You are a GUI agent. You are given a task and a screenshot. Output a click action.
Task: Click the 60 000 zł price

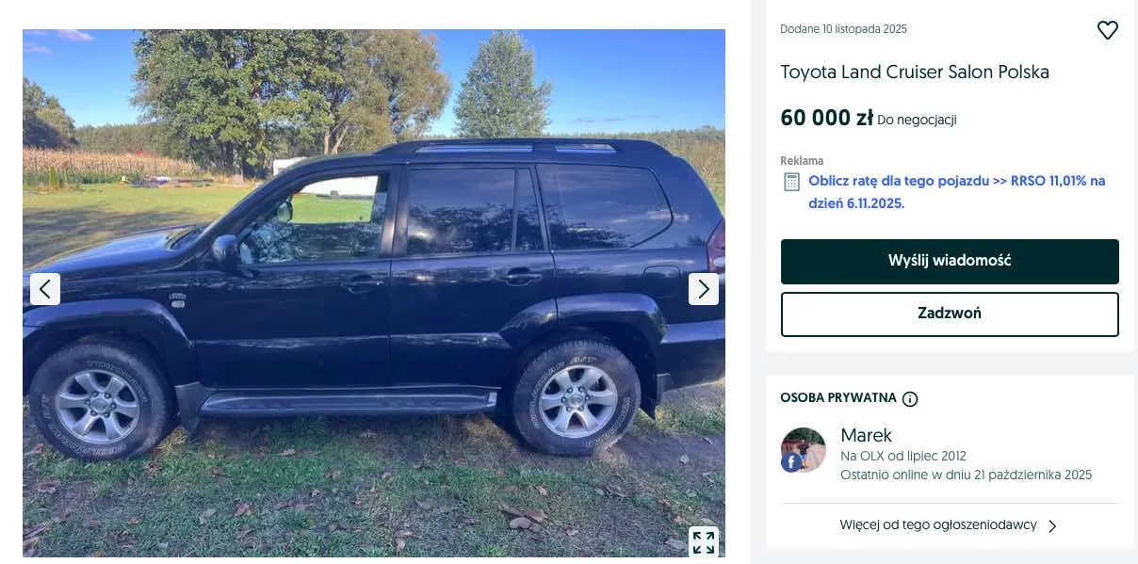[x=826, y=118]
